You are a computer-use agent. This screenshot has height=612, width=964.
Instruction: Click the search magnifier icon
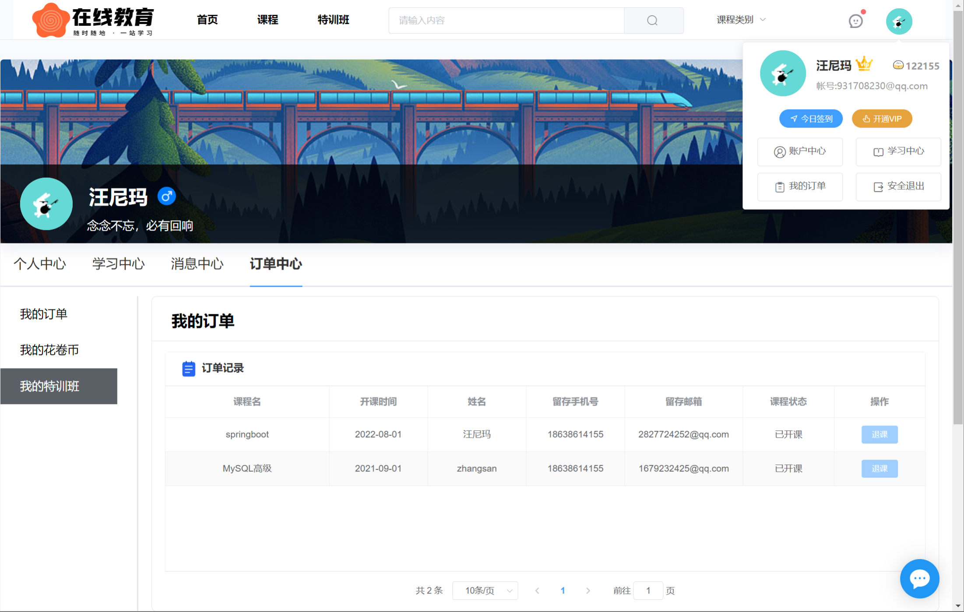click(652, 21)
